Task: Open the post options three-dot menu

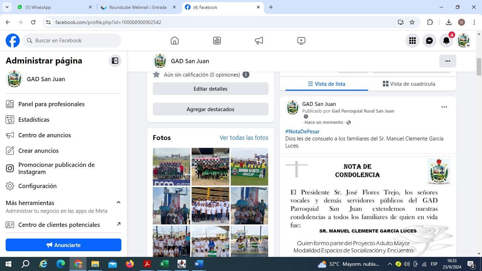Action: click(x=444, y=107)
